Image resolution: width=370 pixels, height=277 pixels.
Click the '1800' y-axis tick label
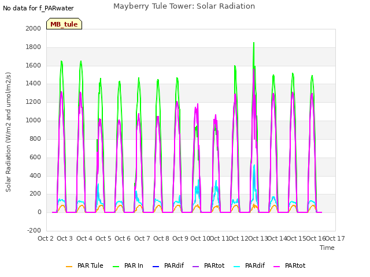coord(34,47)
